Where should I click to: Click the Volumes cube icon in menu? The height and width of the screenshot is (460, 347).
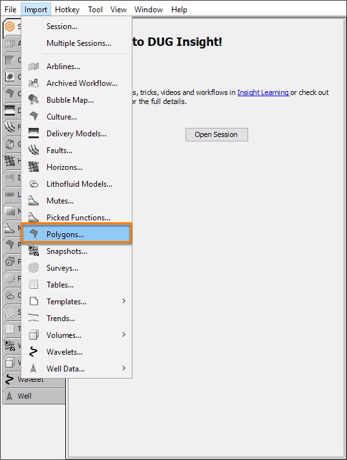tap(34, 335)
